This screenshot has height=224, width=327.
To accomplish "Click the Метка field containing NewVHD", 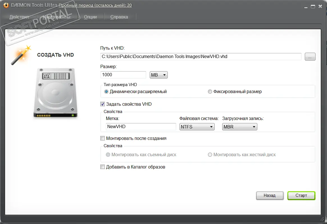I will pyautogui.click(x=141, y=127).
